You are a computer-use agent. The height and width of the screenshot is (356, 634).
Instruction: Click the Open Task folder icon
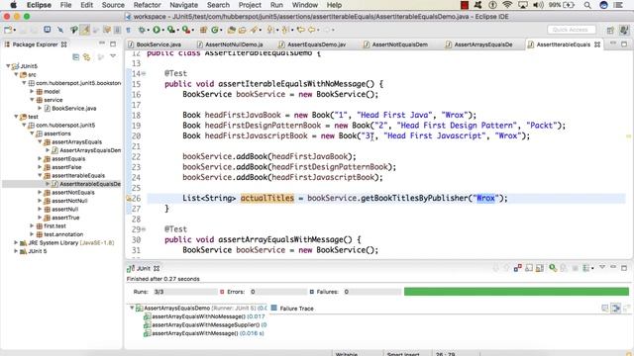(x=242, y=30)
